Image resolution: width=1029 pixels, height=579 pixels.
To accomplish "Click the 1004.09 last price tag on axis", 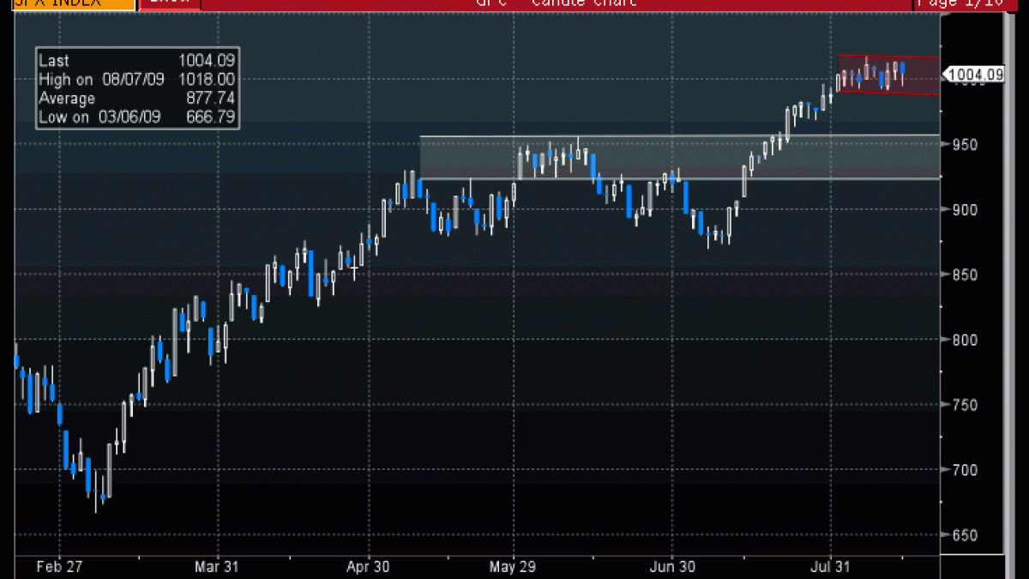I will (974, 75).
